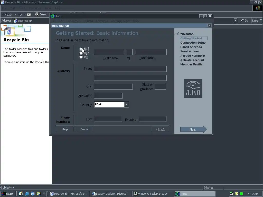
Task: Open the Start menu
Action: [x=7, y=194]
